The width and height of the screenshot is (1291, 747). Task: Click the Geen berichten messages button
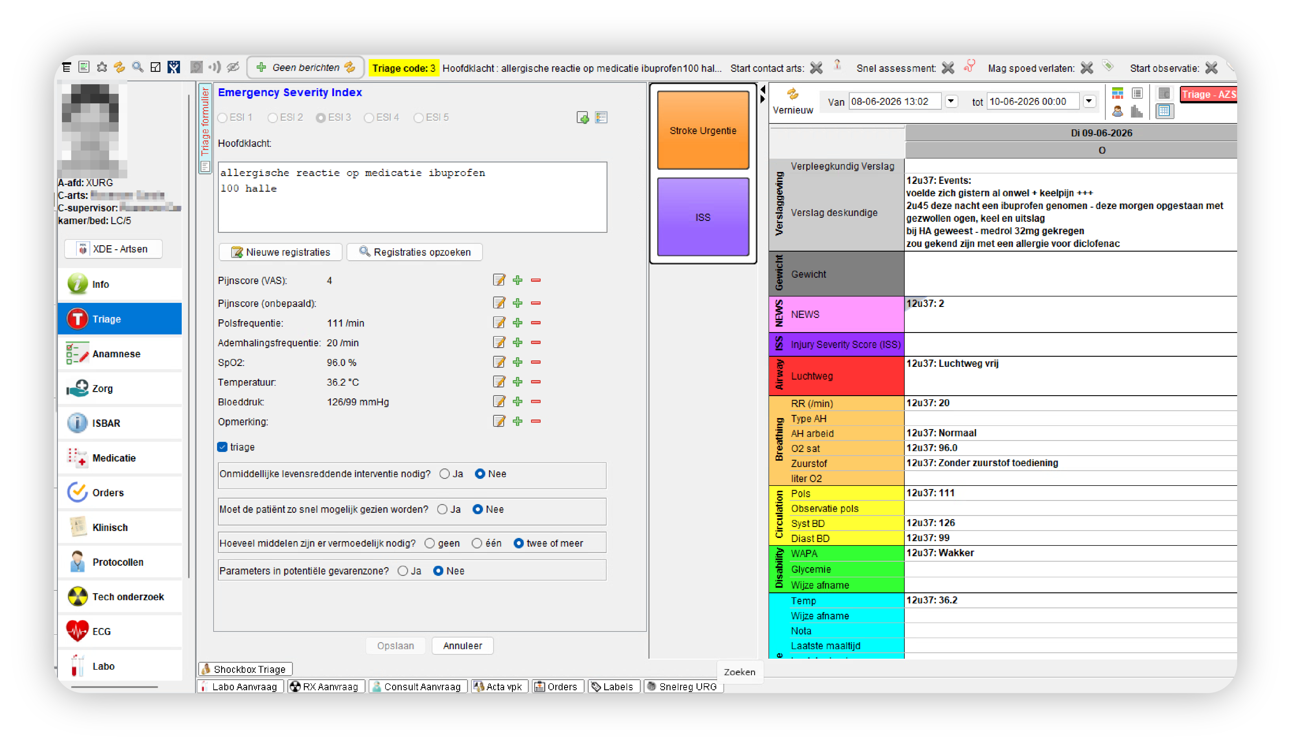(305, 68)
